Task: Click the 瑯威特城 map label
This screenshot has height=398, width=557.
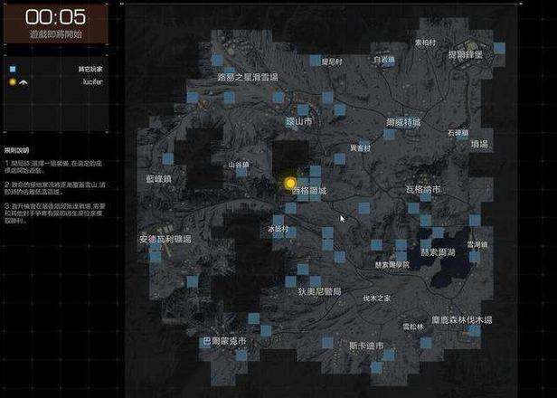Action: [403, 123]
